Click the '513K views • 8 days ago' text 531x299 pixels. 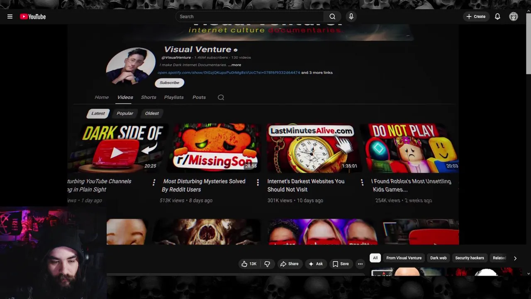[186, 200]
